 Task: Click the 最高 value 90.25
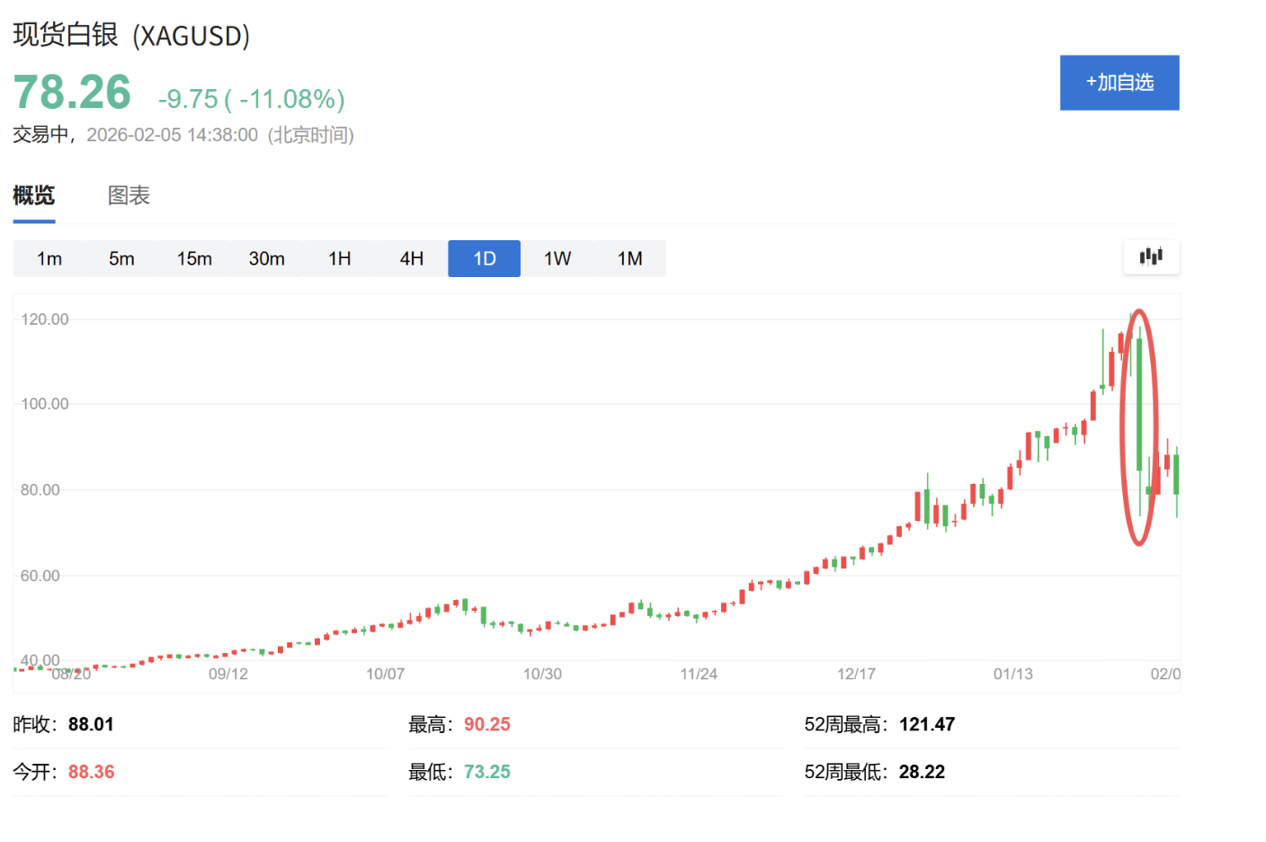[x=486, y=724]
